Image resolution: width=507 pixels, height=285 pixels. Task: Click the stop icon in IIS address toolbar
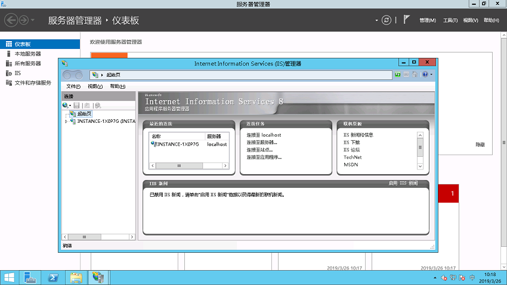406,75
